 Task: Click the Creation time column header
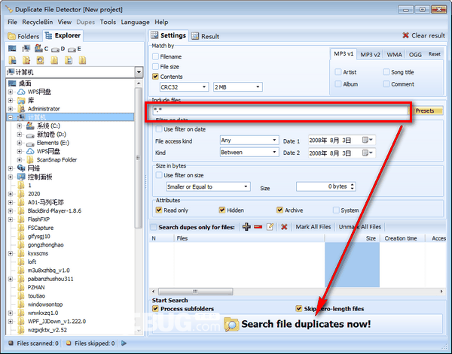(401, 238)
